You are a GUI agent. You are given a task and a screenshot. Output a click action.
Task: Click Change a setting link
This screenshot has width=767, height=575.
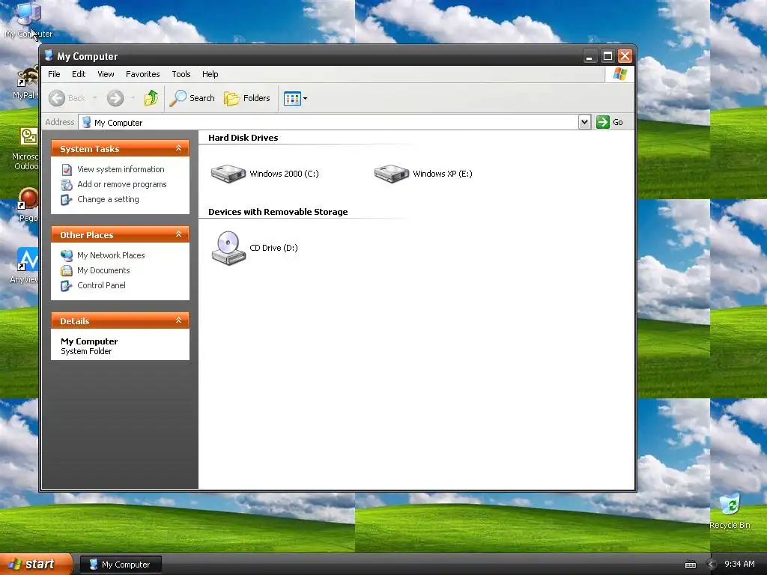tap(108, 199)
